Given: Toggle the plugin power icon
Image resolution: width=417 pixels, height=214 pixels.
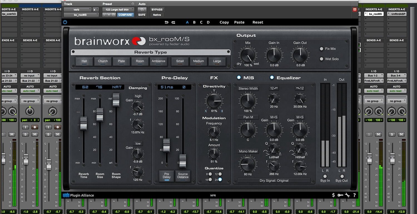Looking at the screenshot, I should [x=65, y=22].
